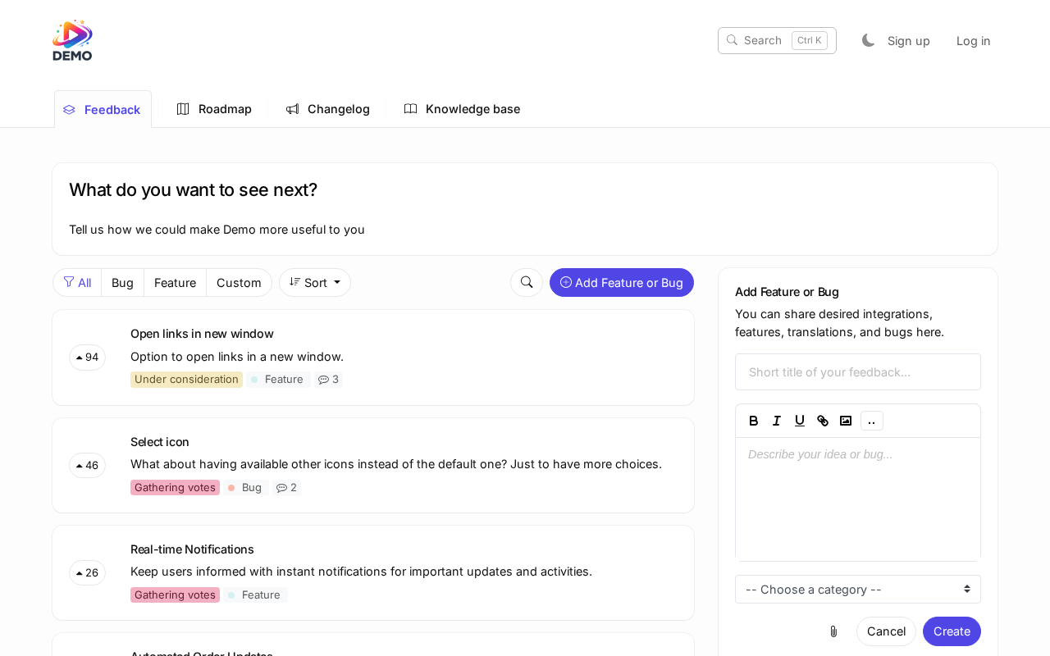Filter feedback by Bug
Screen dimensions: 1050x656
pos(122,282)
